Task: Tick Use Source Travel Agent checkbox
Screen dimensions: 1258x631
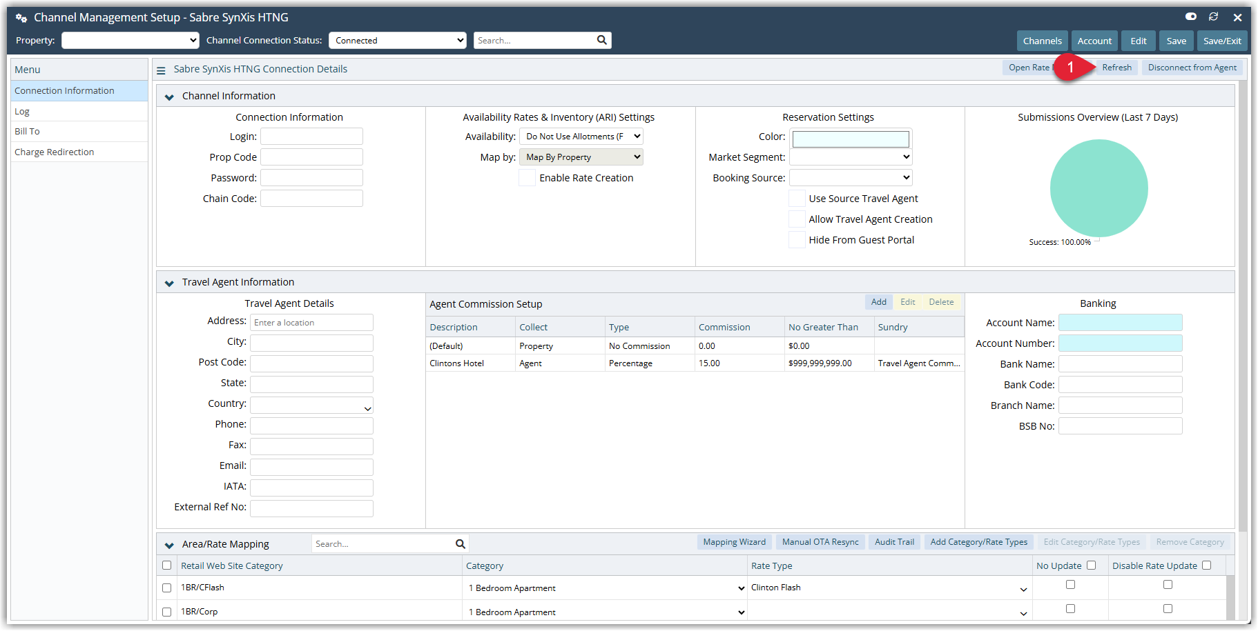Action: point(797,199)
